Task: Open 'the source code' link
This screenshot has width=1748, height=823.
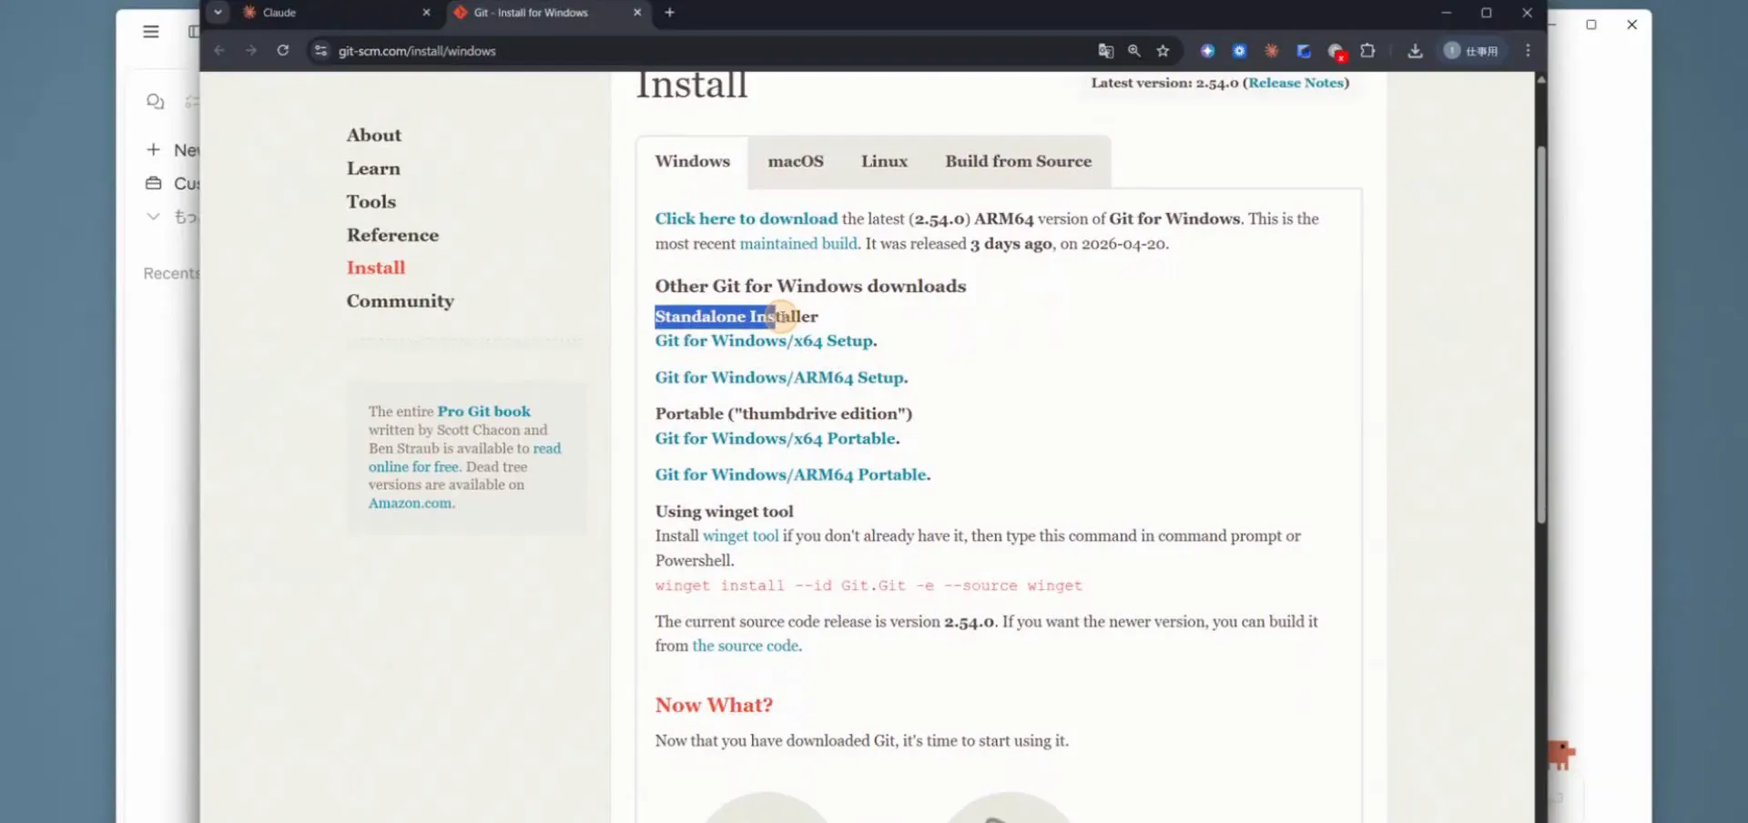Action: click(746, 645)
